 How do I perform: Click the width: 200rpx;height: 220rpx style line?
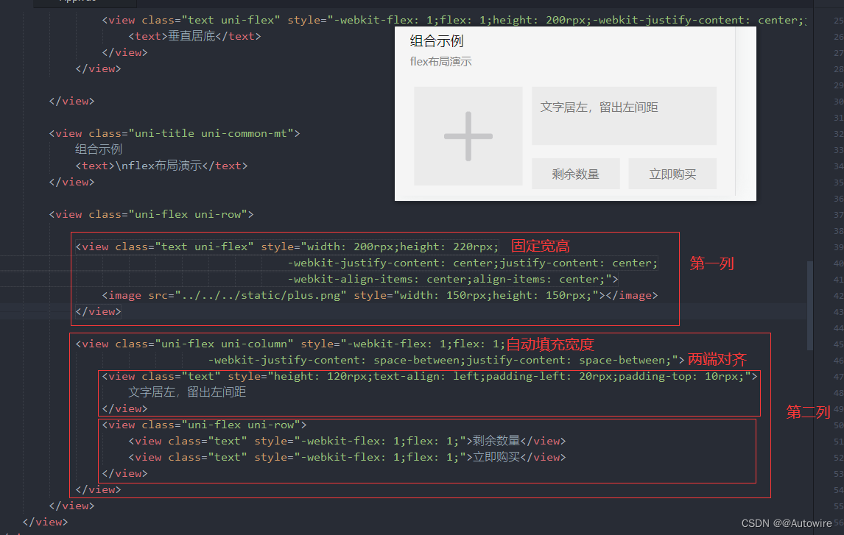coord(287,247)
